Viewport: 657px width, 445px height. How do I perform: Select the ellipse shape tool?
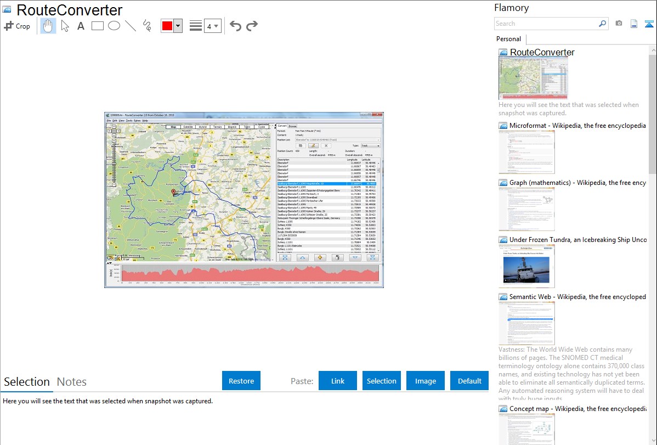tap(114, 26)
